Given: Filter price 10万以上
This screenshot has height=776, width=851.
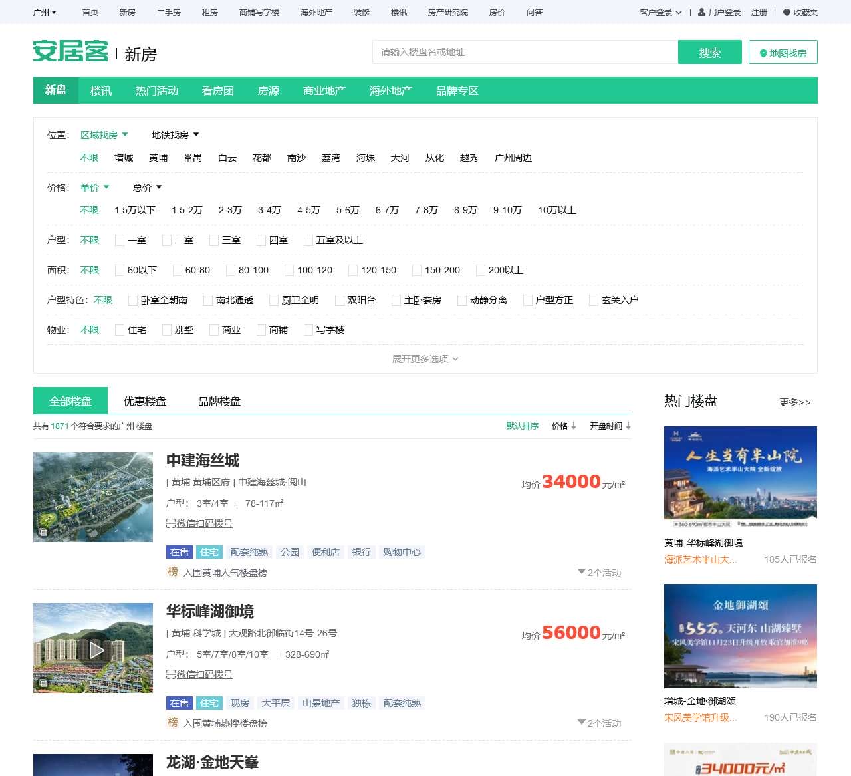Looking at the screenshot, I should pyautogui.click(x=557, y=210).
